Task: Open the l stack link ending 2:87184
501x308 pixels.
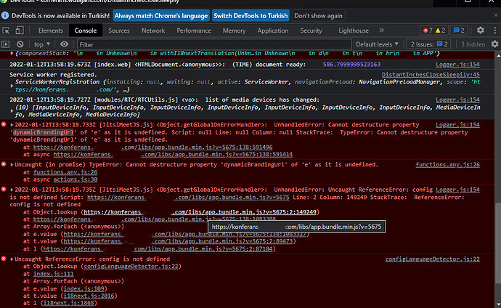Action: [158, 249]
